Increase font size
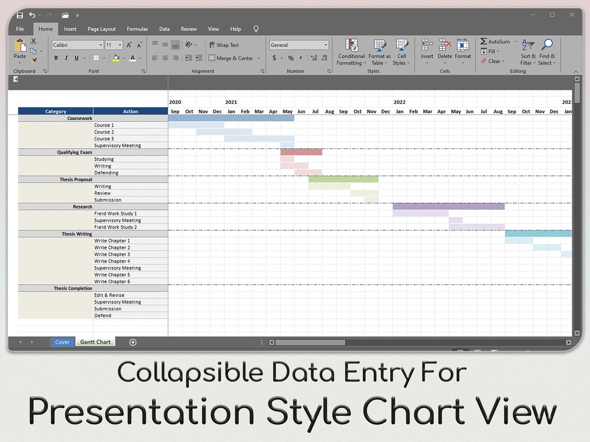The image size is (590, 442). [129, 45]
